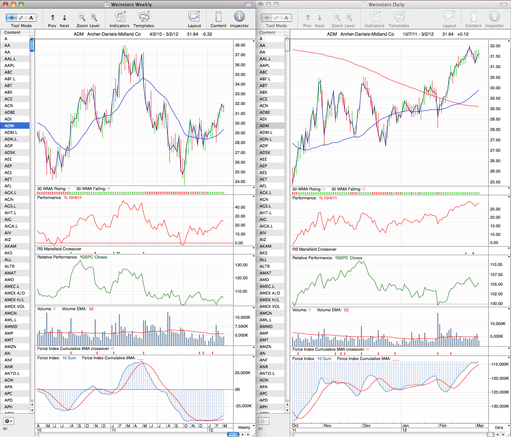
Task: Select line drawing tool mode in Weinstein Weekly
Action: [22, 17]
